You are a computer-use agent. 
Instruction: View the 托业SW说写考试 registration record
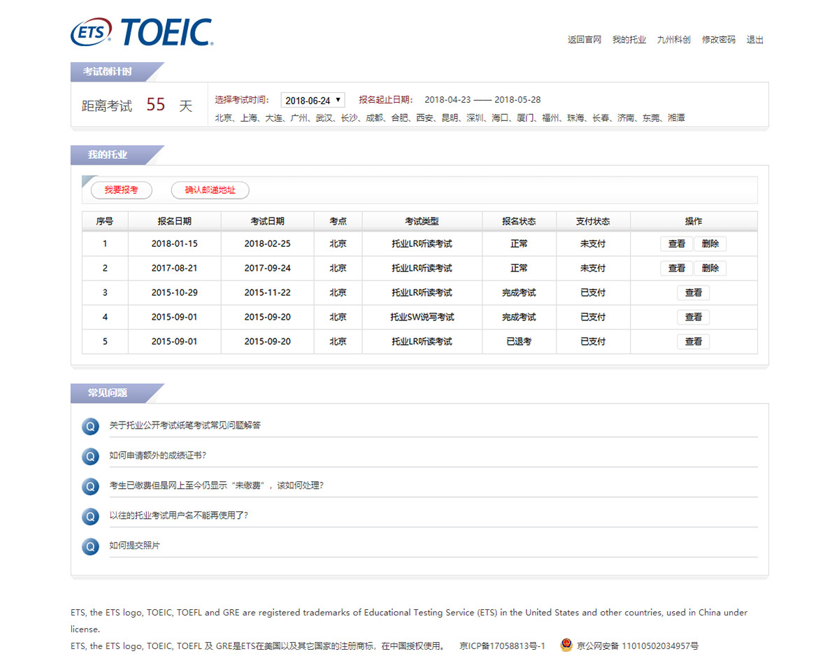(x=693, y=318)
